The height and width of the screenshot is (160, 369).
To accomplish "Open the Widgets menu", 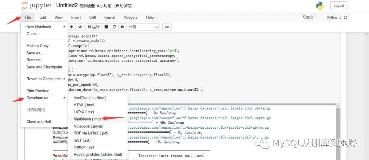I will 131,17.
